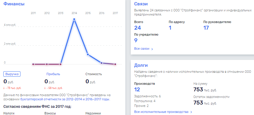This screenshot has height=115, width=254.
Task: Open connections by address count 1
Action: tap(170, 28)
